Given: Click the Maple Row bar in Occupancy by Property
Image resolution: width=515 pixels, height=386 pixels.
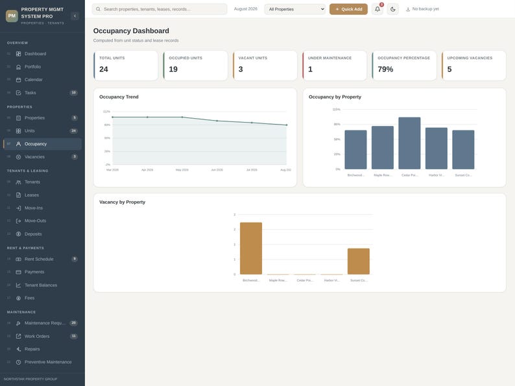Looking at the screenshot, I should tap(383, 147).
